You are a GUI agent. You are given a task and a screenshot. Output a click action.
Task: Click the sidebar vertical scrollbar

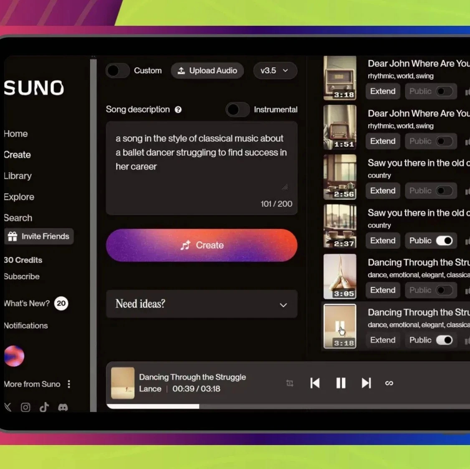tap(93, 235)
